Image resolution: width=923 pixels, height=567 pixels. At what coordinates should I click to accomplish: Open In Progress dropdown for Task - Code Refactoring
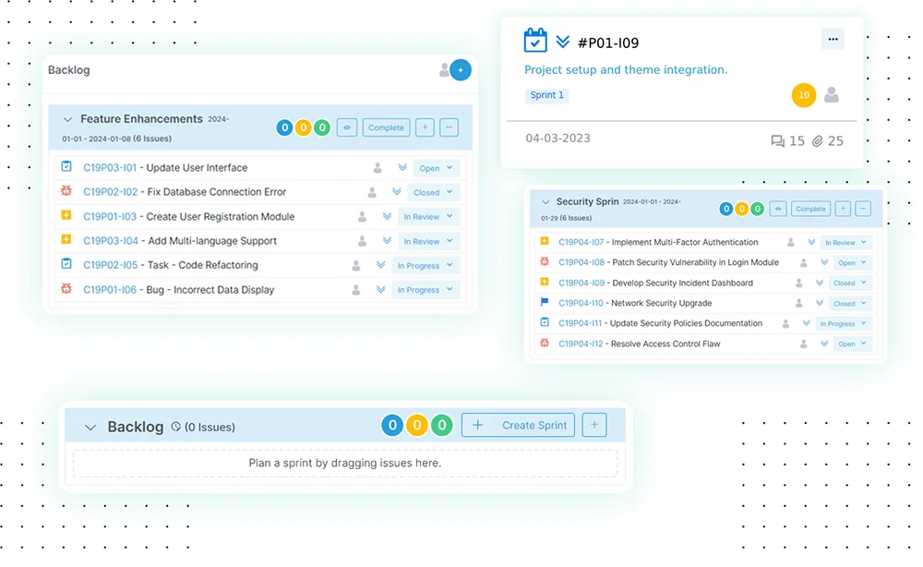(x=425, y=266)
